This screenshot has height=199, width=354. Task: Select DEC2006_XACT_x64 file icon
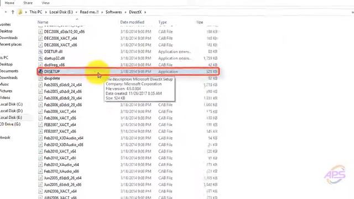pos(40,38)
